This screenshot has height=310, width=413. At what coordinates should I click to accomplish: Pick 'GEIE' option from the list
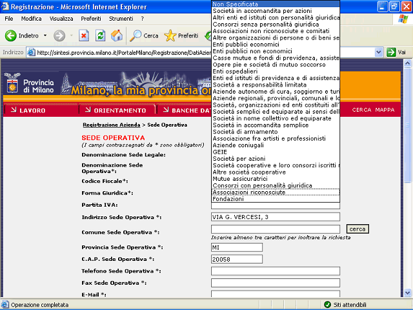276,152
